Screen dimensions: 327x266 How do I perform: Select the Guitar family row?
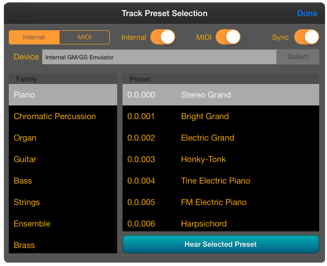coord(63,159)
